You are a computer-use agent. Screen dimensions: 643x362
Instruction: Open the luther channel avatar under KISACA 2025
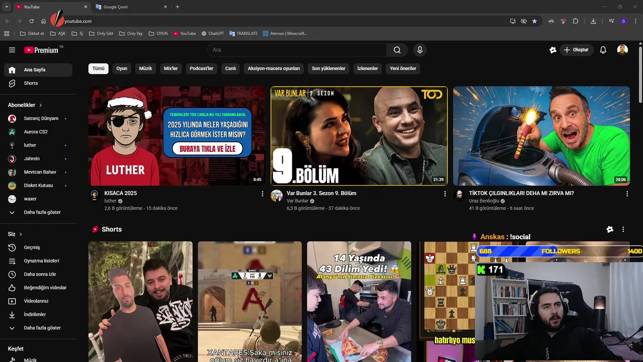point(94,196)
